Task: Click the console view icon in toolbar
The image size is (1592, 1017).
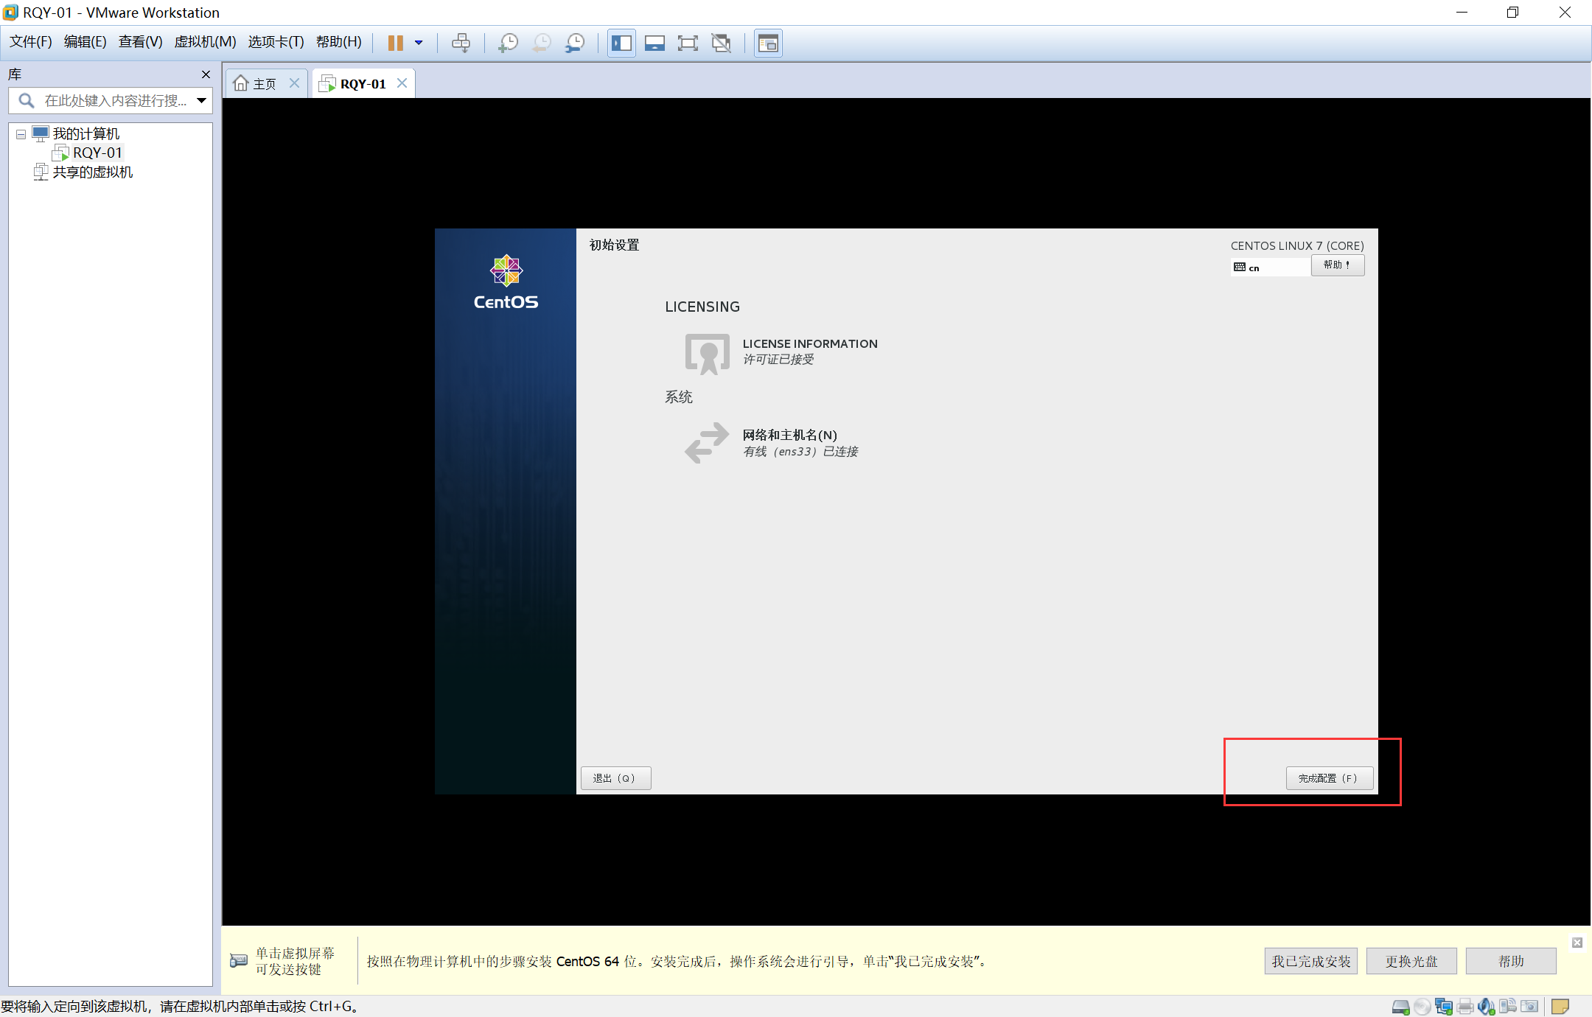Action: pos(768,43)
